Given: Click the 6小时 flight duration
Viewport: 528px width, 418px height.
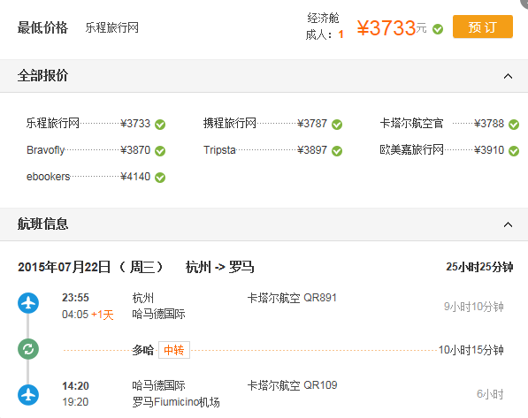Looking at the screenshot, I should click(490, 394).
